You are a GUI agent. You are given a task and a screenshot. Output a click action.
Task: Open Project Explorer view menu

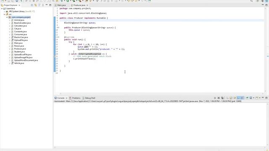coord(43,5)
